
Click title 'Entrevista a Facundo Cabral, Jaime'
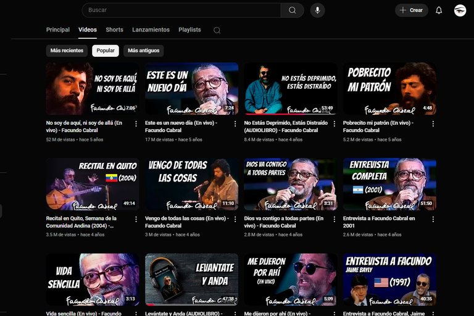point(384,314)
